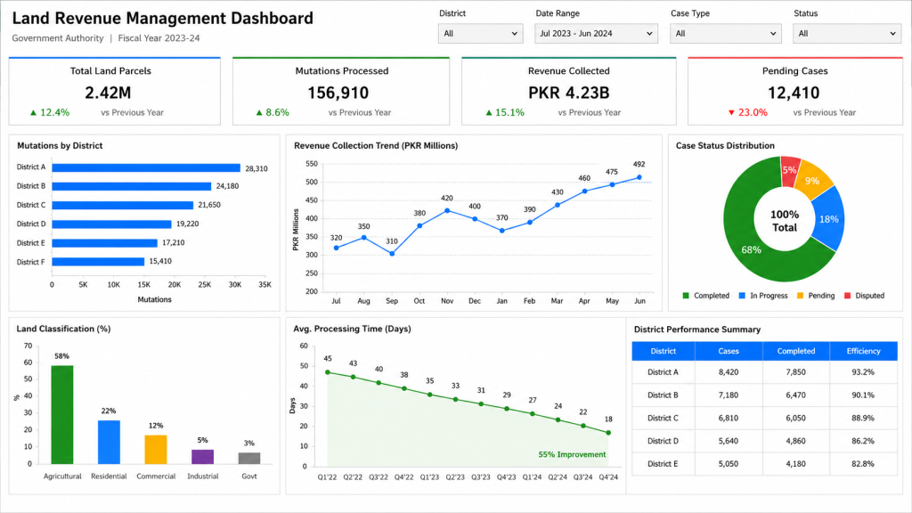Image resolution: width=912 pixels, height=513 pixels.
Task: Click the 18% In Progress donut segment
Action: 828,219
